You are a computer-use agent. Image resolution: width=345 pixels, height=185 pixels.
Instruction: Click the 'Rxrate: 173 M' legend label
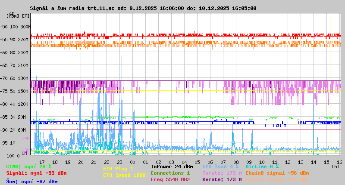(222, 179)
